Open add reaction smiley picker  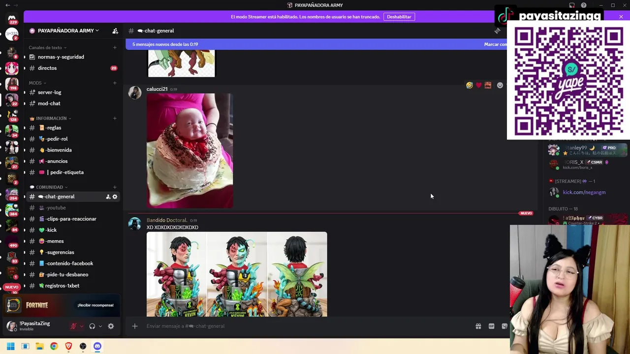500,85
